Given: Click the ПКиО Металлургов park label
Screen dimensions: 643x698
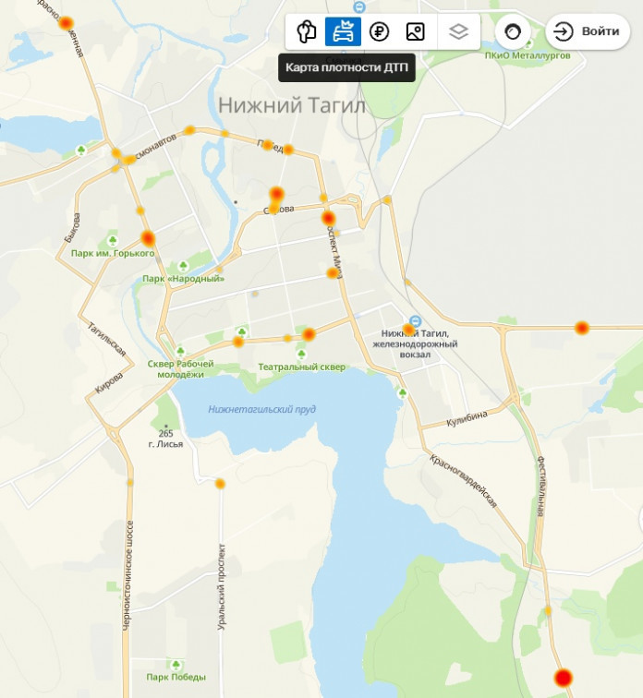Looking at the screenshot, I should [x=528, y=55].
